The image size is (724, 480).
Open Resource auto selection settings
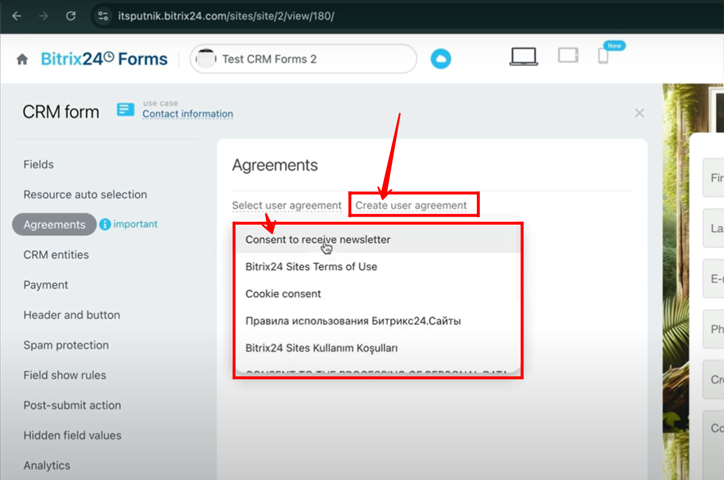click(86, 194)
